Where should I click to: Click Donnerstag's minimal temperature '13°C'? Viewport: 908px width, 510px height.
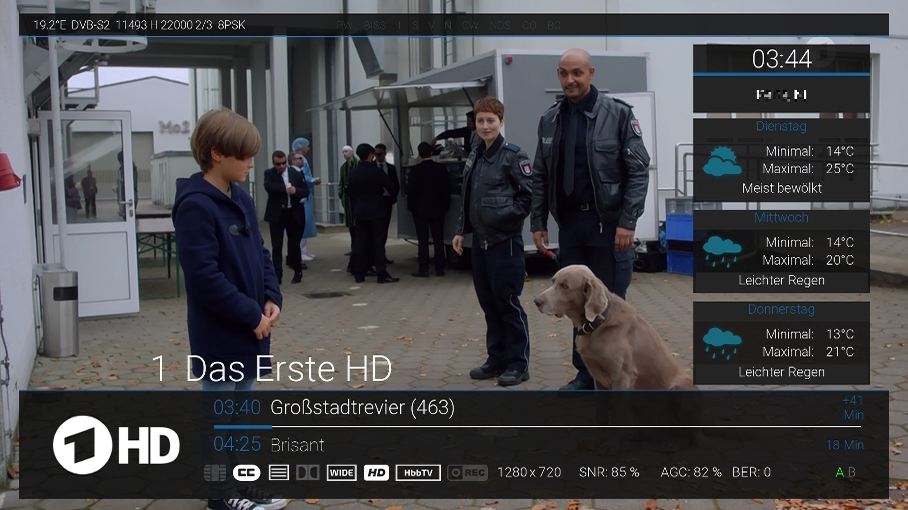click(840, 334)
